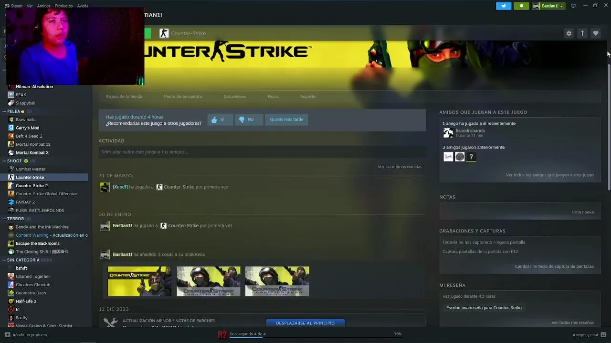Open the Productos menu
Screen dimensions: 611x343
(63, 6)
